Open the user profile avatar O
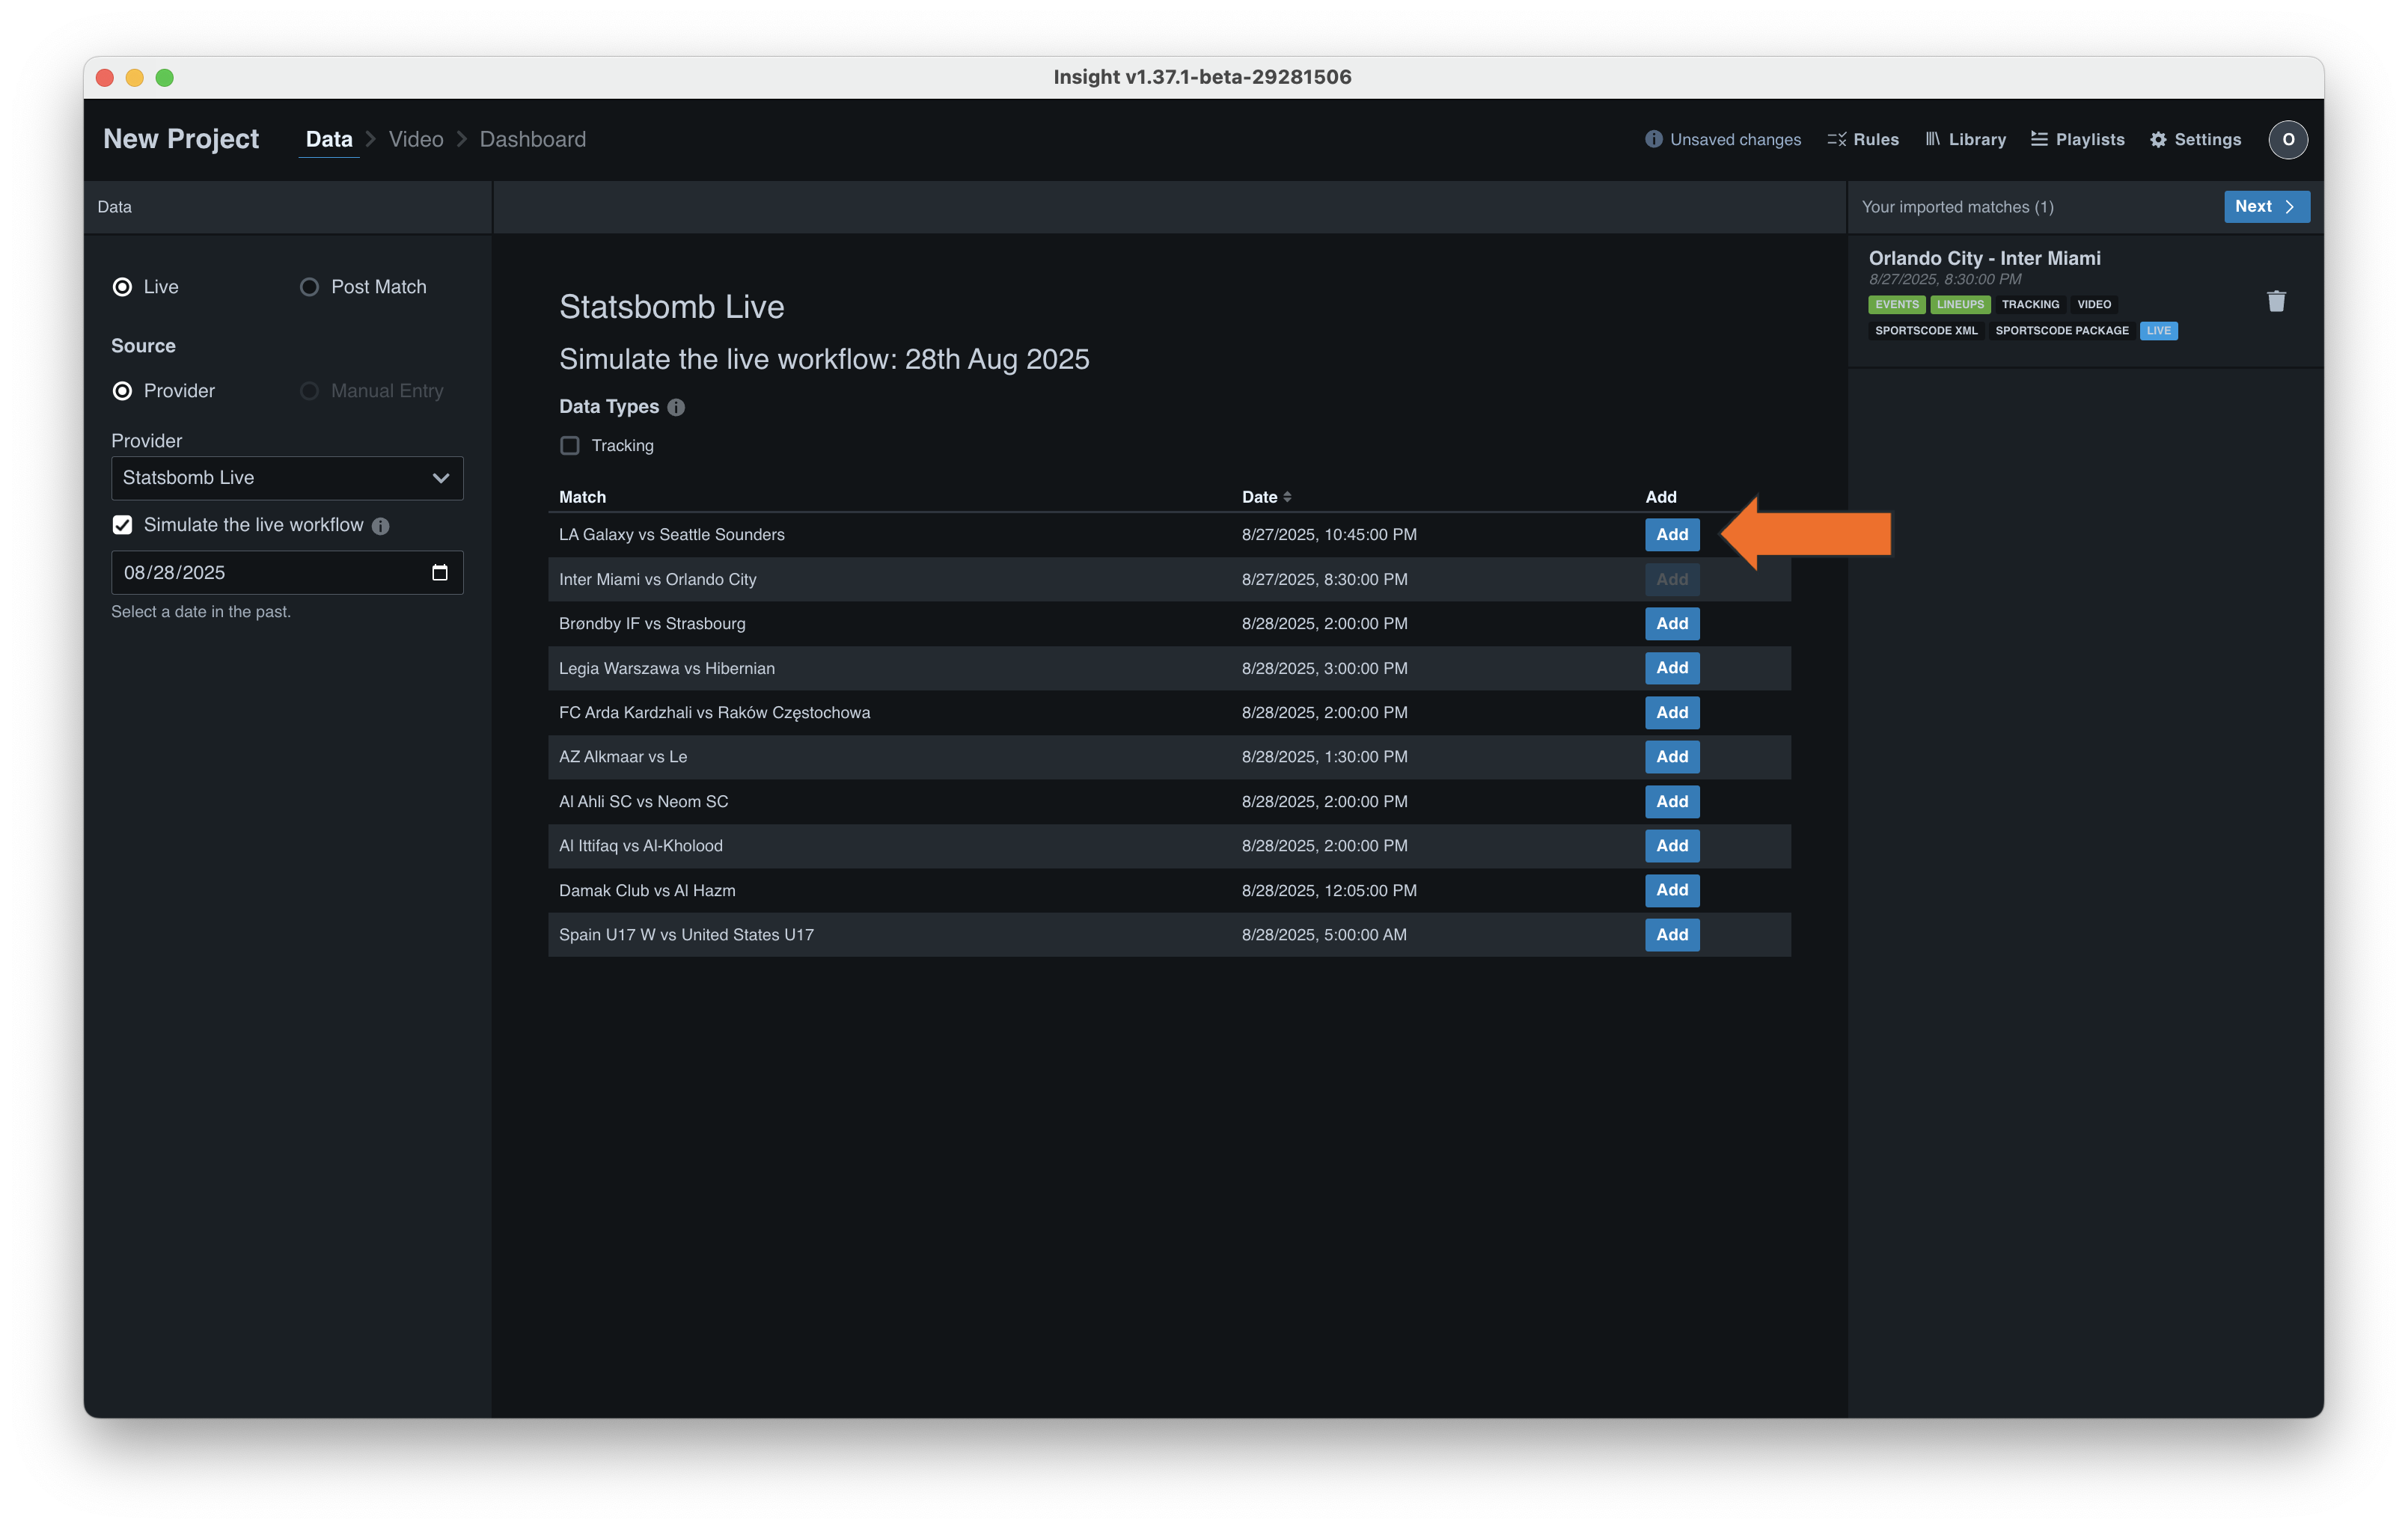The image size is (2408, 1529). point(2287,139)
